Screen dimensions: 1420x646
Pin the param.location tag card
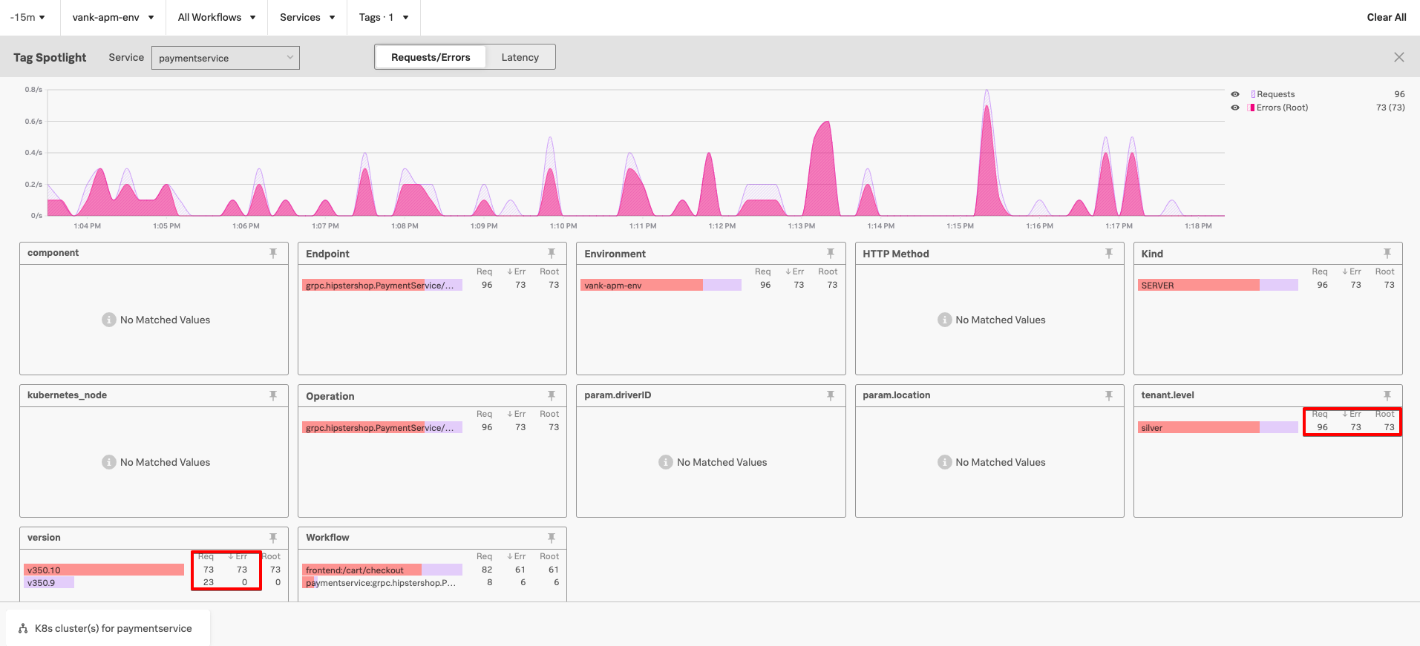(x=1109, y=395)
